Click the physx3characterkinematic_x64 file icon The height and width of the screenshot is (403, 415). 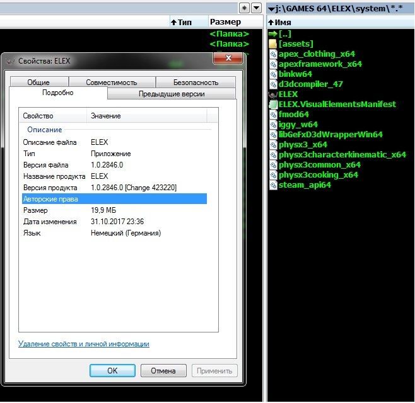tap(273, 155)
